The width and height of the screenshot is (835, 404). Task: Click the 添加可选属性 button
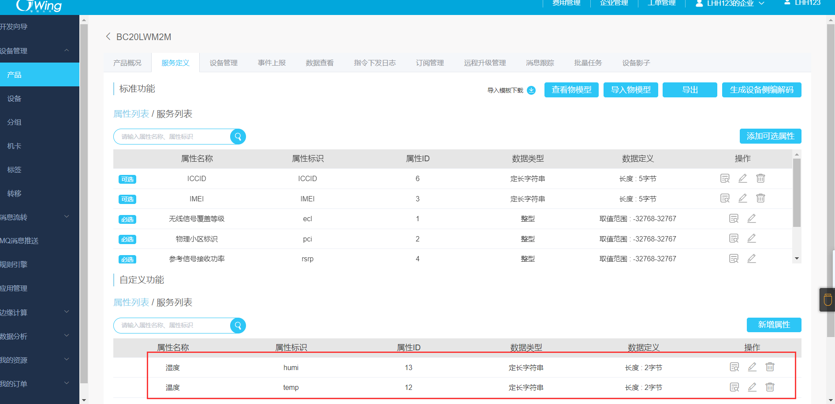770,136
